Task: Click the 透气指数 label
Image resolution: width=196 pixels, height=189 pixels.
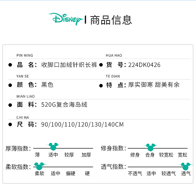Action: tap(113, 167)
